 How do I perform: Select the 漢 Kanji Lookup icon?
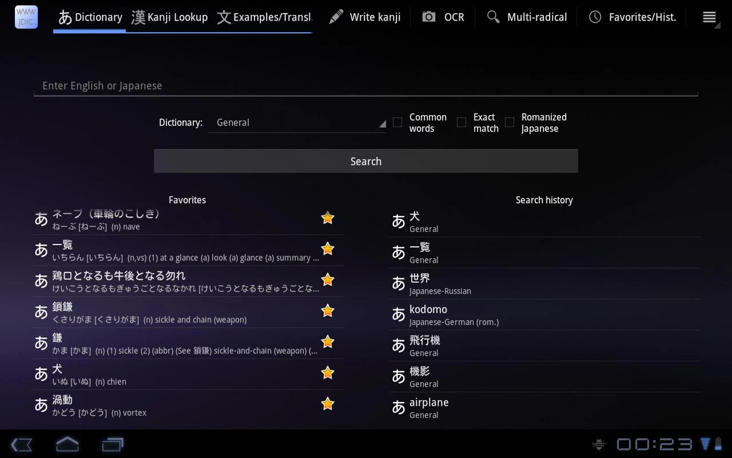[138, 17]
